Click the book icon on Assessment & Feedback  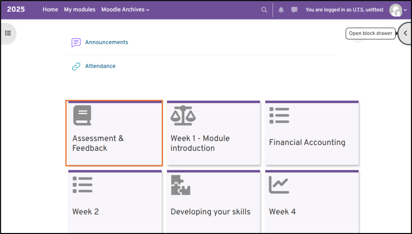[x=82, y=115]
